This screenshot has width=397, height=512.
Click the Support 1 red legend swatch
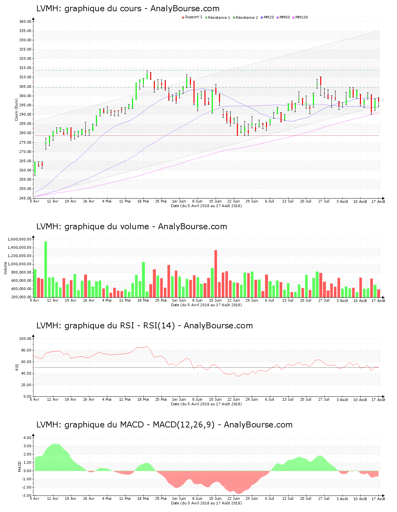(183, 18)
